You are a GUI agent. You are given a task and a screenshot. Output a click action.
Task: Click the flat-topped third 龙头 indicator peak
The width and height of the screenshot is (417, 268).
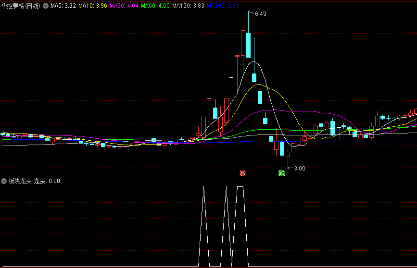point(240,187)
